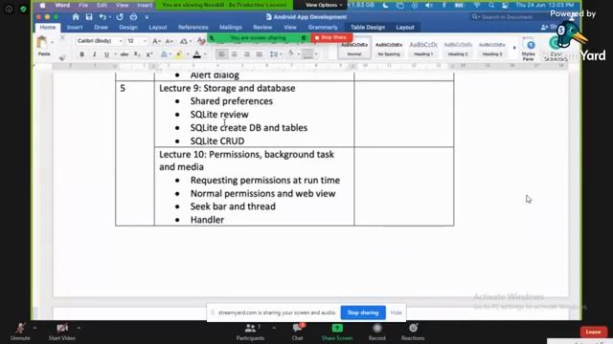
Task: Align the paragraph to the right
Action: pyautogui.click(x=247, y=54)
